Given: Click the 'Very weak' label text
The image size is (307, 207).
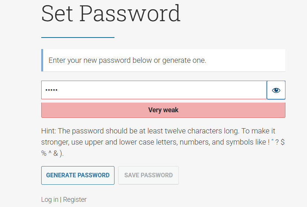Looking at the screenshot, I should point(163,110).
